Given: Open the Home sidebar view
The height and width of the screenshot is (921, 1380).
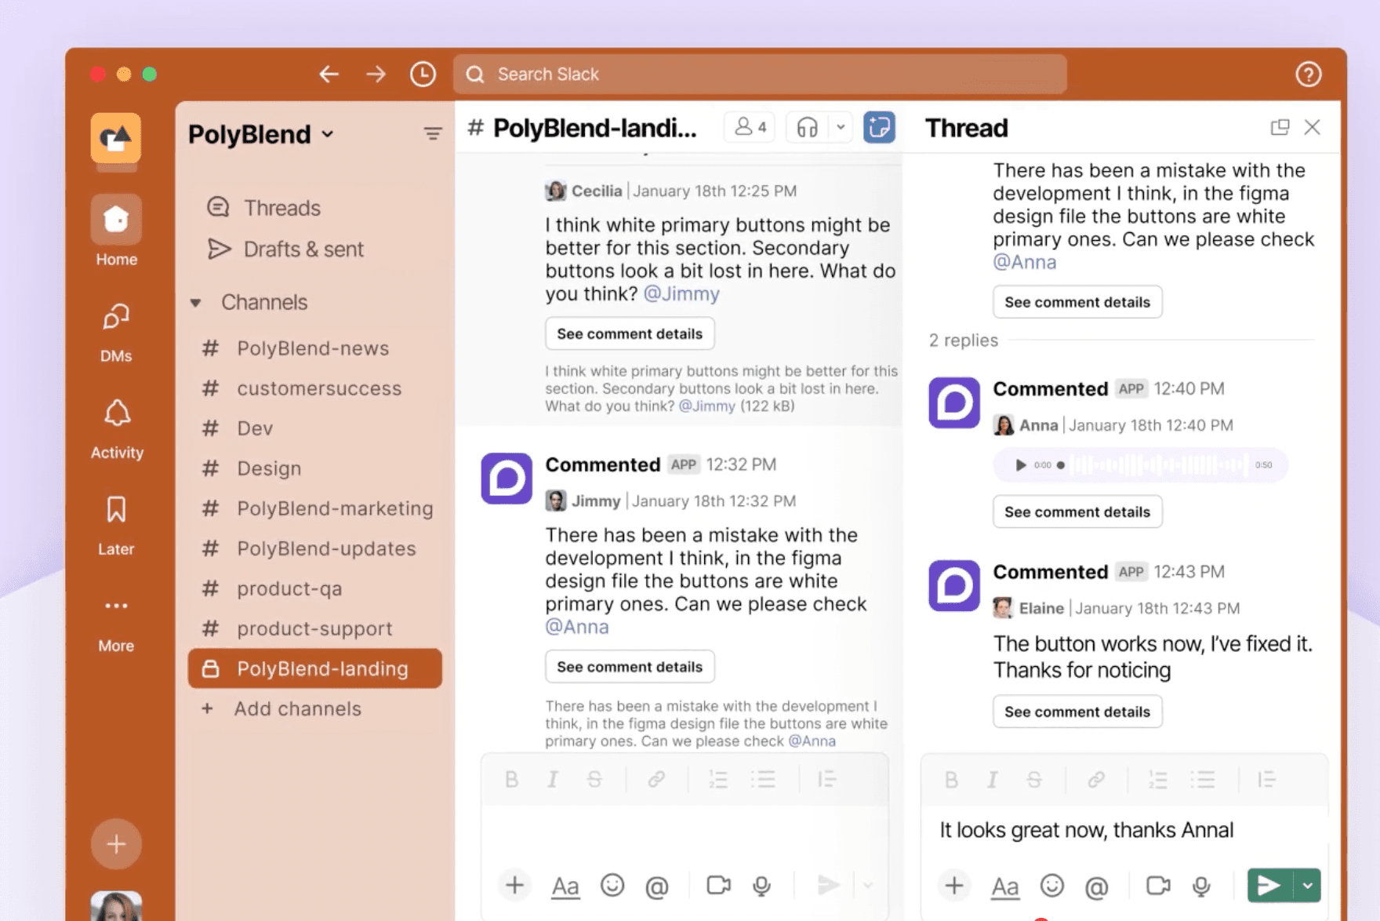Looking at the screenshot, I should pyautogui.click(x=116, y=231).
